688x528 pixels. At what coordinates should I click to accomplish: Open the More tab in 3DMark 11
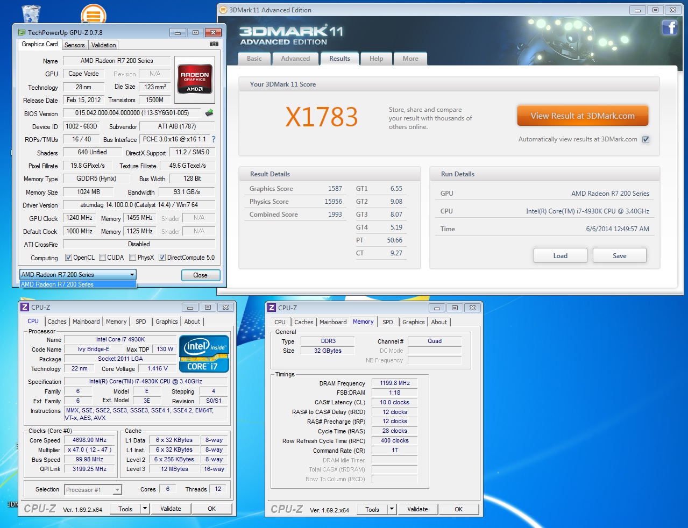(x=410, y=59)
